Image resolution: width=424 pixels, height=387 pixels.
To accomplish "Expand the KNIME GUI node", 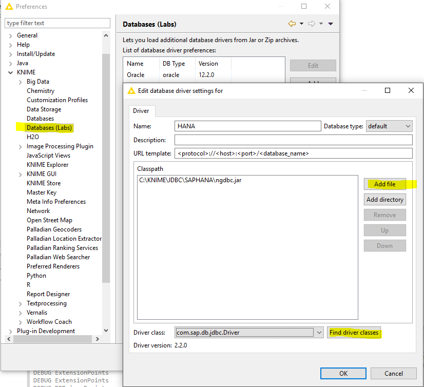I will [x=21, y=175].
